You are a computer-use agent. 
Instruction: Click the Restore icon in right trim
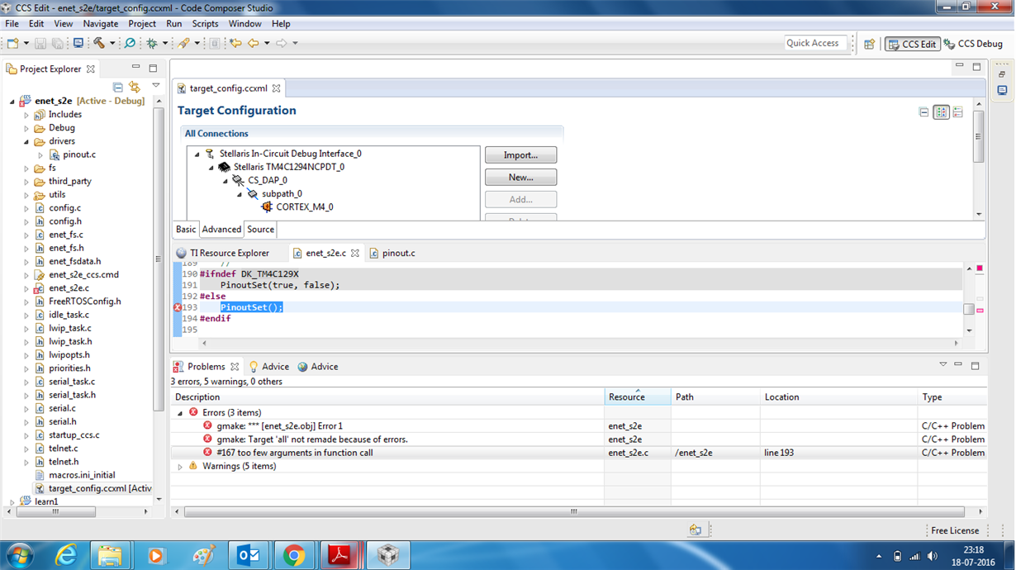1002,74
